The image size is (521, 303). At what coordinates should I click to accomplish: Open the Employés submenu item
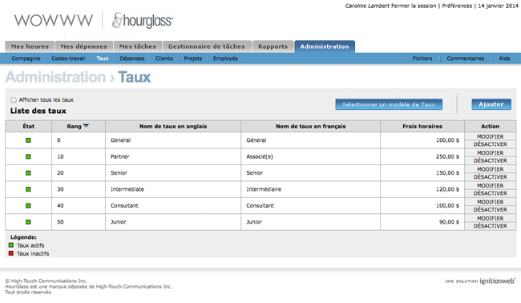point(225,59)
